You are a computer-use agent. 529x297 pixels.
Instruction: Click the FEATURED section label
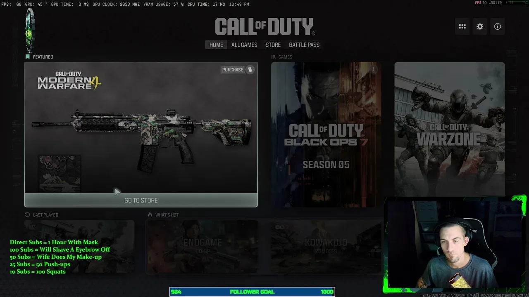[43, 57]
